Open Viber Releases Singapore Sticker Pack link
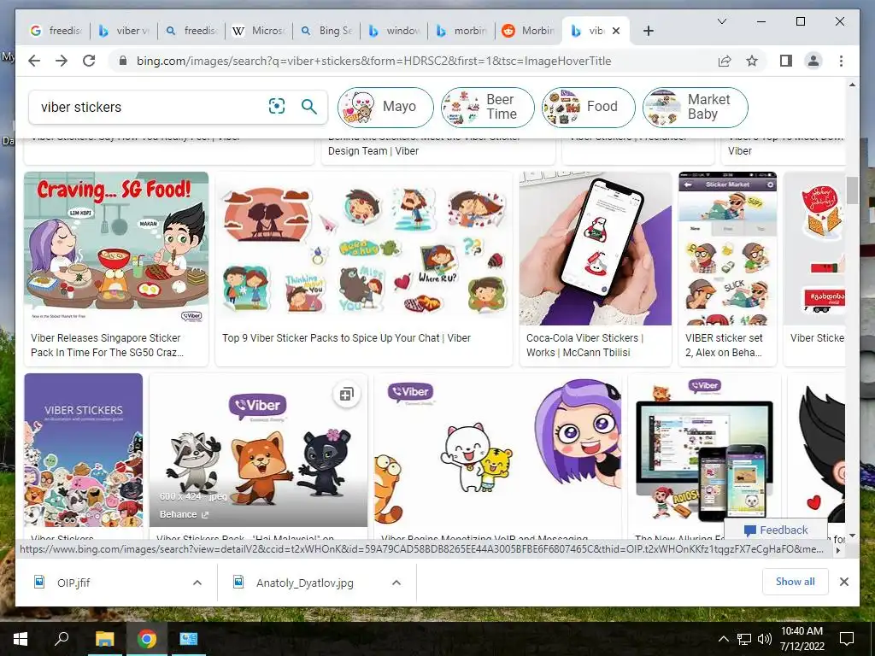 pos(107,345)
